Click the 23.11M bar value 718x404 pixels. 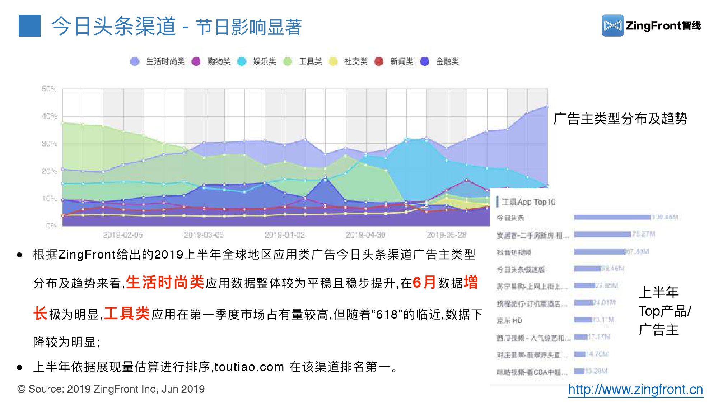tap(603, 320)
